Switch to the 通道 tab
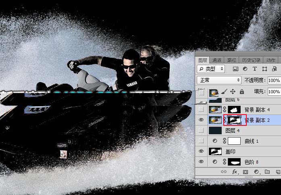The image size is (281, 195). coord(217,60)
